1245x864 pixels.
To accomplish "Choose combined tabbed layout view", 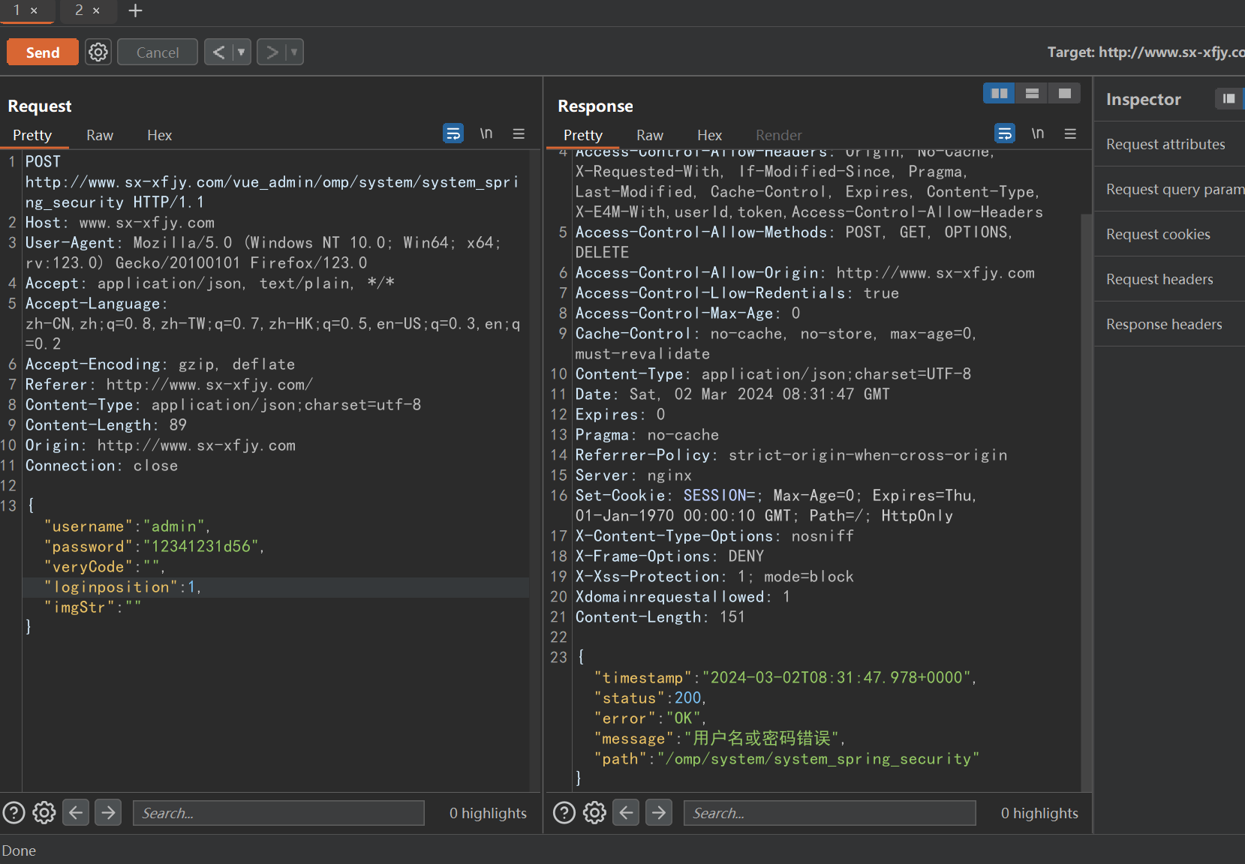I will tap(1064, 93).
